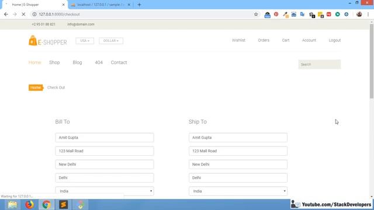Screen dimensions: 374x210
Task: Click the site info icon in address bar
Action: click(x=34, y=14)
